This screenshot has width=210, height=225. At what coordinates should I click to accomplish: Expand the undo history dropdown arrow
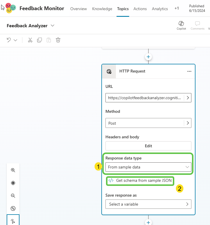[16, 40]
